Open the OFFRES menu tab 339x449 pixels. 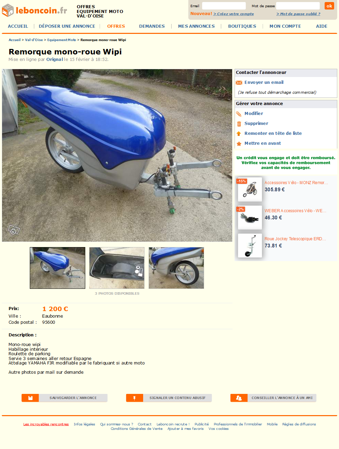pos(116,26)
